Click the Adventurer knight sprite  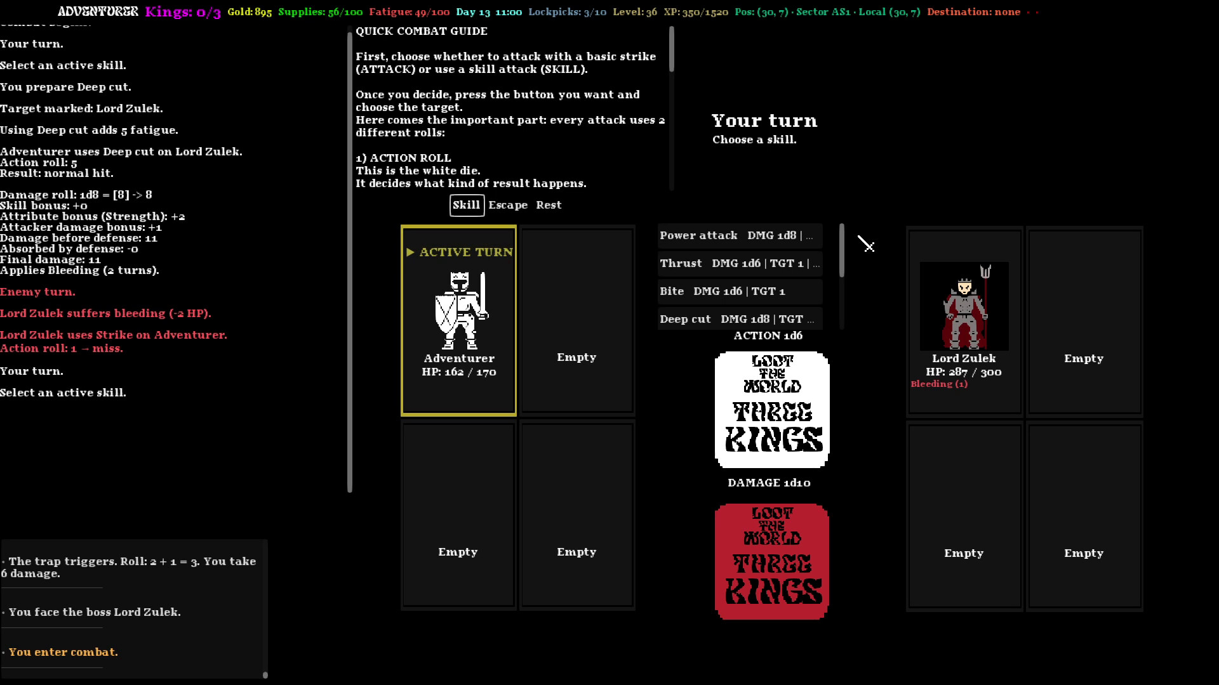460,310
